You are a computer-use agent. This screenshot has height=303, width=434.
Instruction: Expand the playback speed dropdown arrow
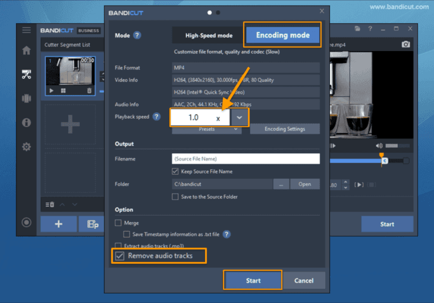pos(240,118)
